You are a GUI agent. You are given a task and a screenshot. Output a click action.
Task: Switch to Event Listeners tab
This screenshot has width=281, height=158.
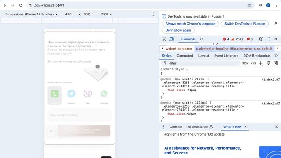tap(226, 56)
